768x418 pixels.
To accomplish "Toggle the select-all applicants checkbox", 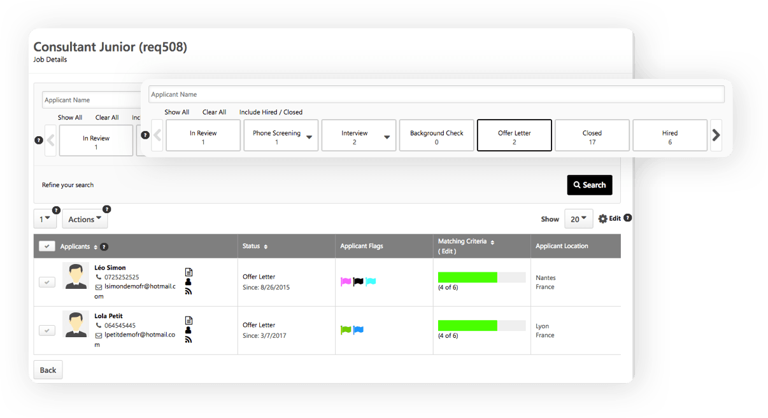I will (x=46, y=246).
